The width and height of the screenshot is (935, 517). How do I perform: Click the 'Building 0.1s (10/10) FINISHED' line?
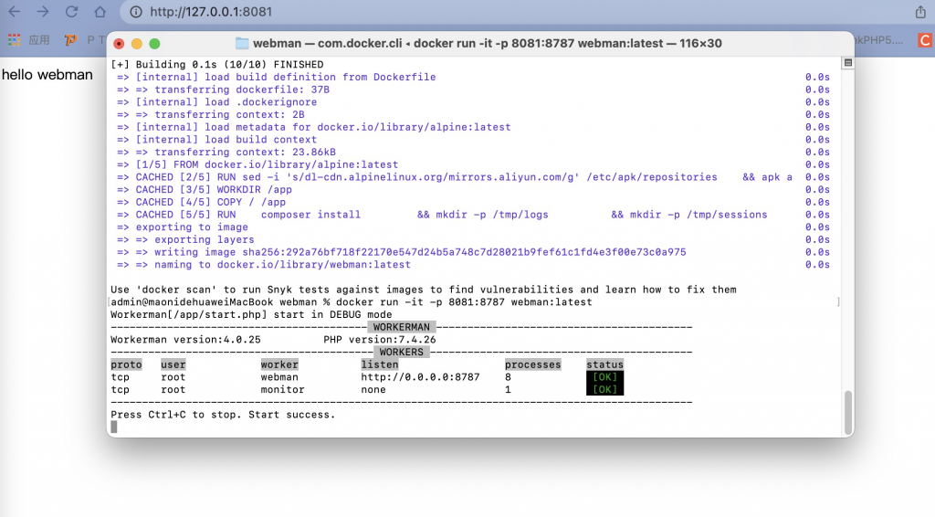click(217, 65)
